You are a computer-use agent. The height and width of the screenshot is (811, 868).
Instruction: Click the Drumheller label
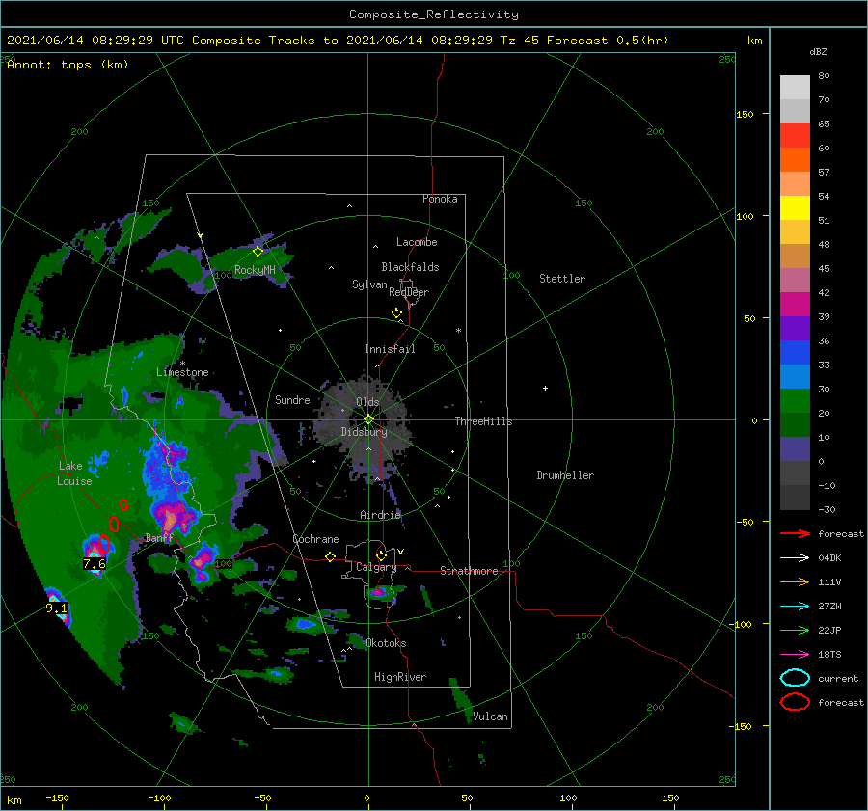(565, 475)
